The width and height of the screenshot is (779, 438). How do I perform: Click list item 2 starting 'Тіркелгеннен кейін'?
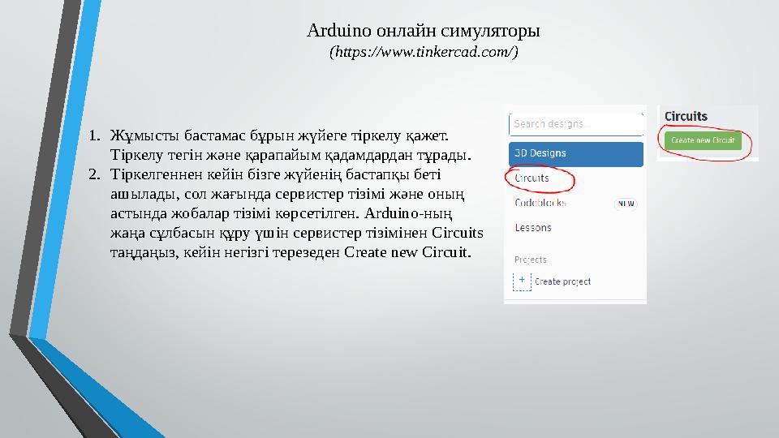(x=286, y=213)
